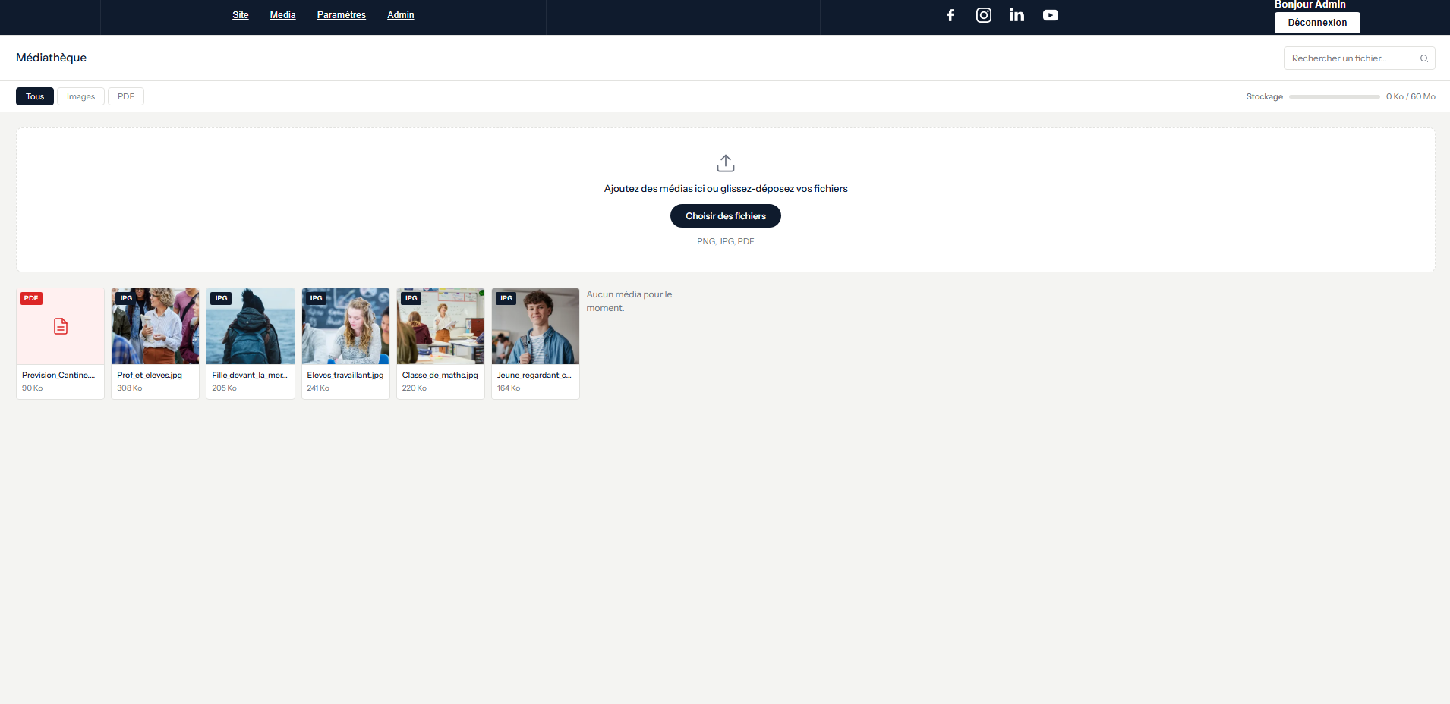Click the Bonjour Admin greeting
The width and height of the screenshot is (1450, 704).
pyautogui.click(x=1310, y=5)
